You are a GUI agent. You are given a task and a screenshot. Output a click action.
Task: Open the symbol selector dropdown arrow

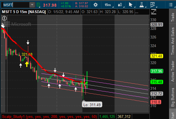click(x=32, y=5)
